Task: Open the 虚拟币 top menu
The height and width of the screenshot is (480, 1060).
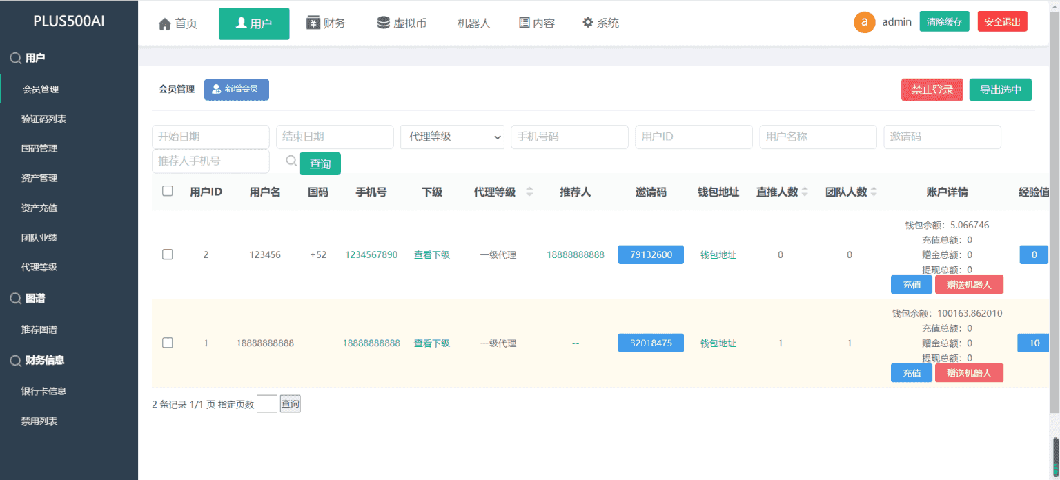Action: (402, 23)
